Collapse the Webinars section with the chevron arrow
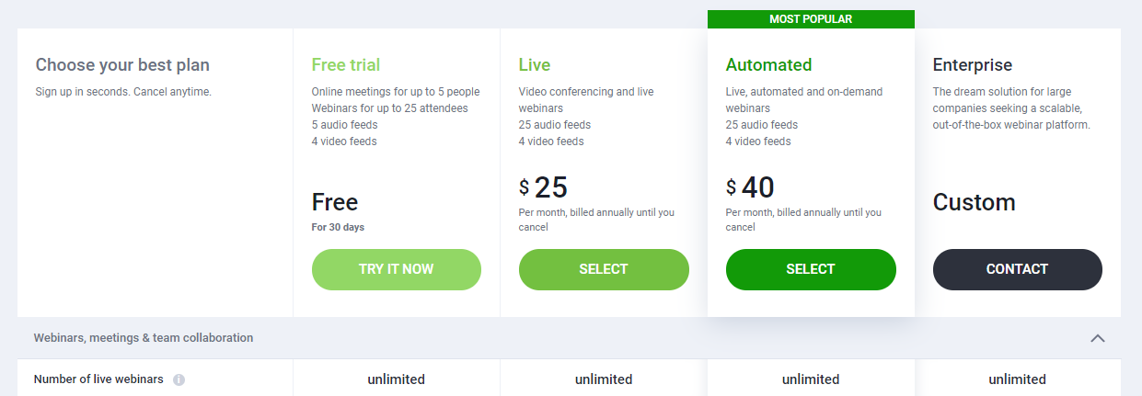The width and height of the screenshot is (1142, 396). [1097, 338]
